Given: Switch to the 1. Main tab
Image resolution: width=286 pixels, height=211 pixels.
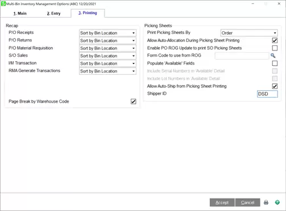Looking at the screenshot, I should 20,14.
